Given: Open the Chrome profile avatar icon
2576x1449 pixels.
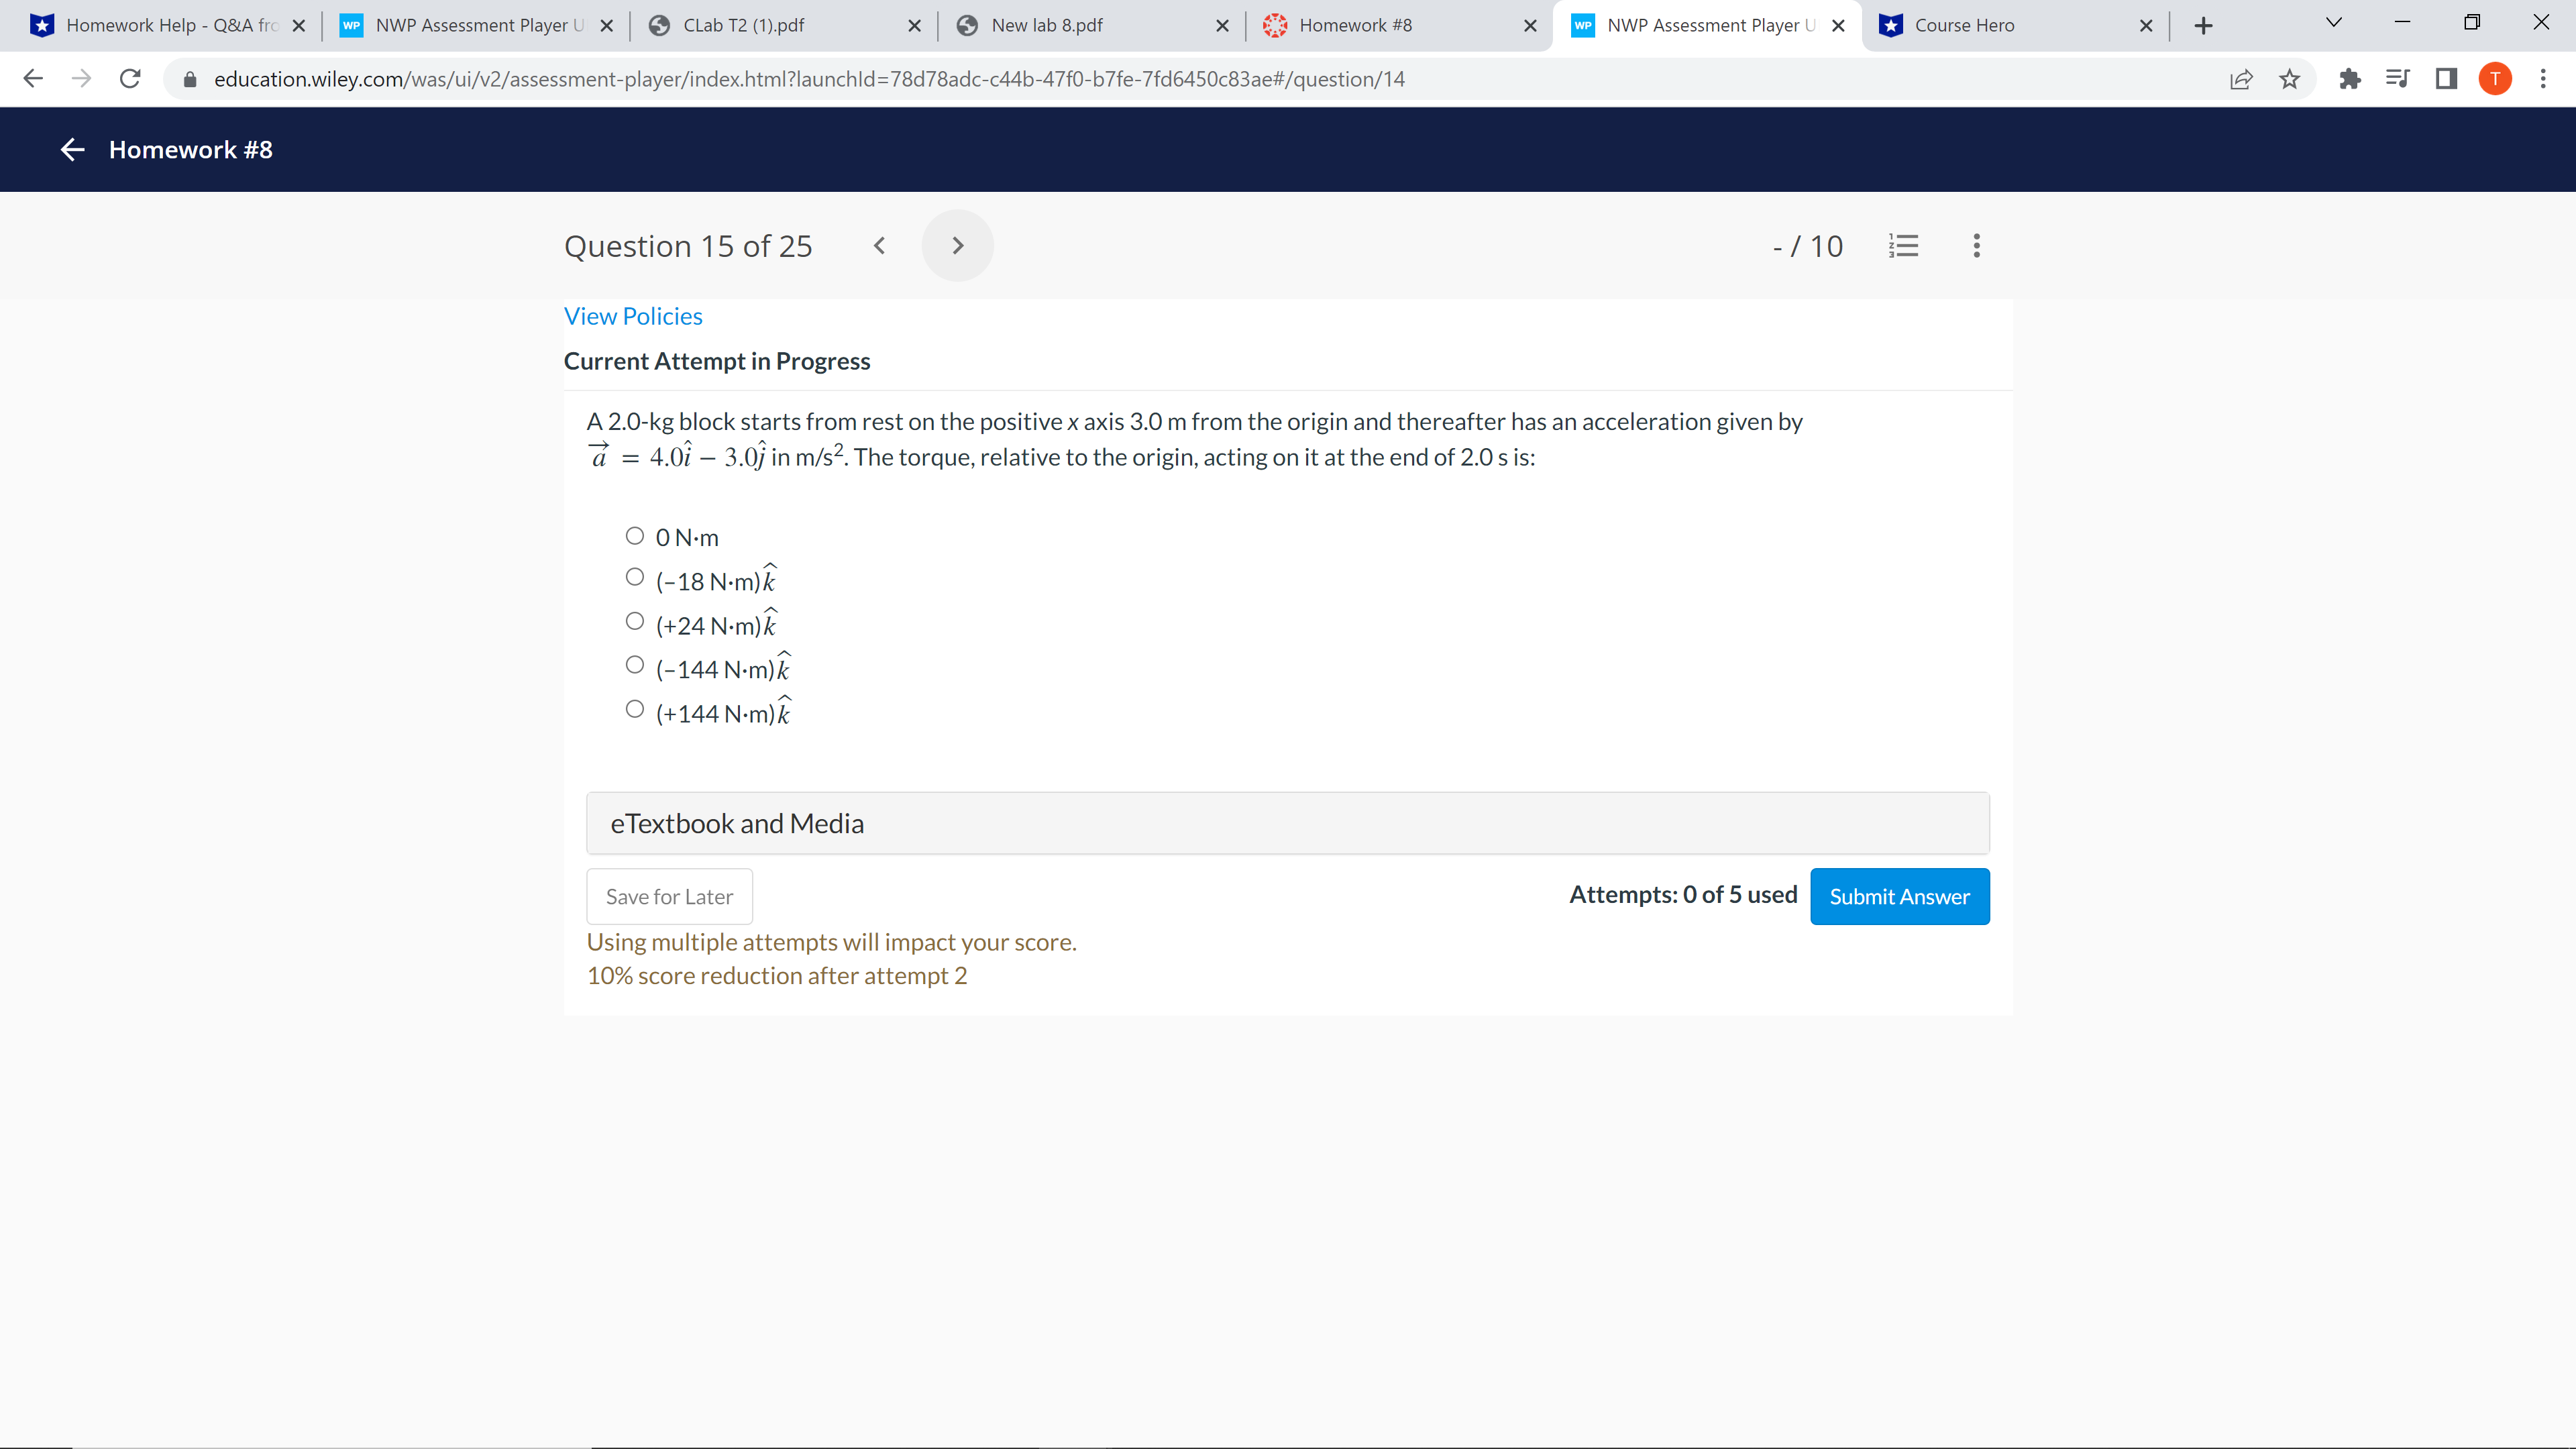Looking at the screenshot, I should click(x=2494, y=79).
